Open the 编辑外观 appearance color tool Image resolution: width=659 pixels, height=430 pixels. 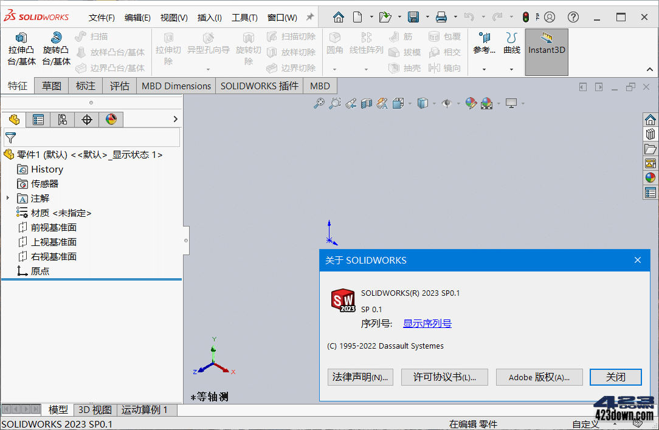point(470,103)
